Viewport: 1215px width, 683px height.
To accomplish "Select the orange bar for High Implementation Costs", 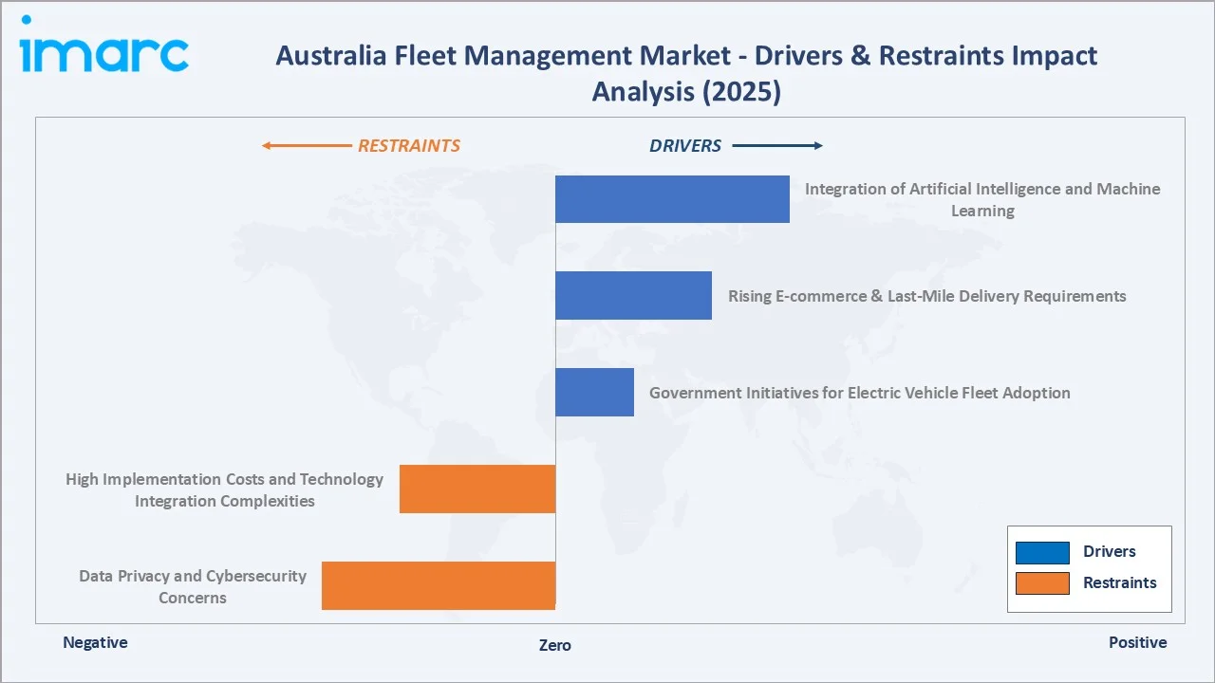I will 477,489.
